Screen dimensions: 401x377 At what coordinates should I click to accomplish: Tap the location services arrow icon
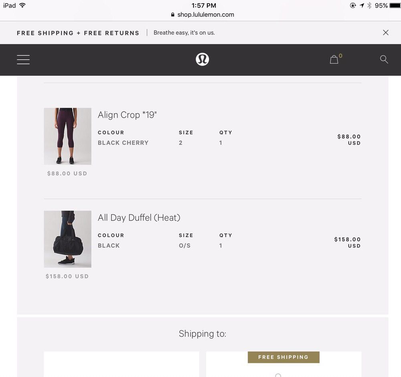pyautogui.click(x=362, y=6)
